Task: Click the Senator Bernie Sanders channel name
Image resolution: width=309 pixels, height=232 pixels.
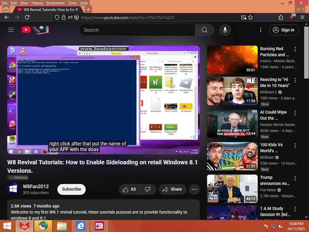Action: pyautogui.click(x=278, y=125)
